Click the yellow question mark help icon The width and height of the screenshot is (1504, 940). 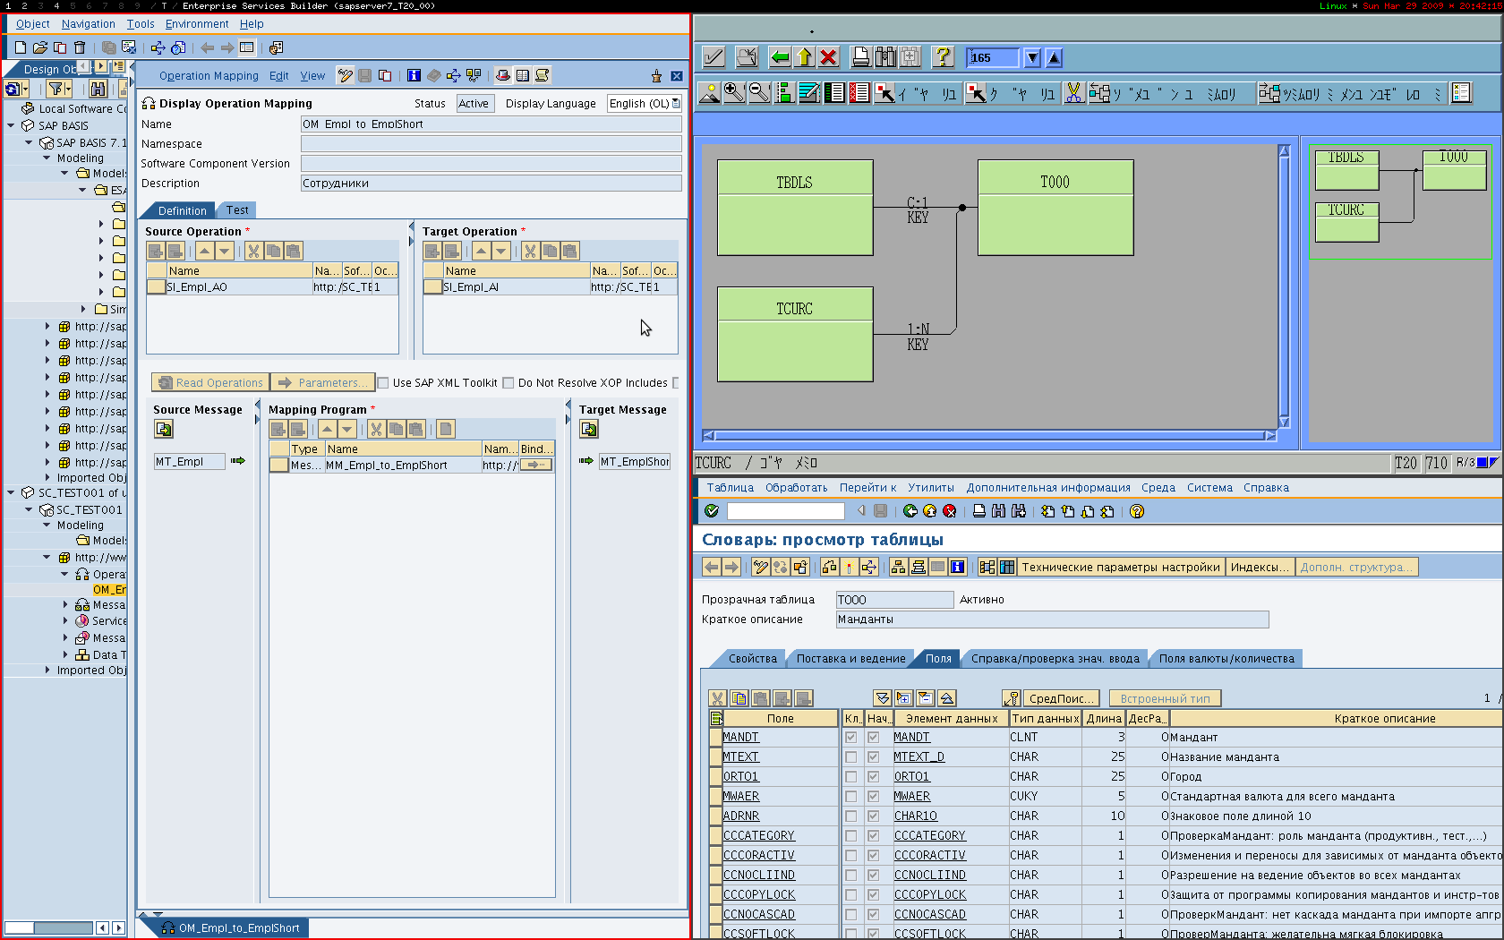(x=943, y=57)
